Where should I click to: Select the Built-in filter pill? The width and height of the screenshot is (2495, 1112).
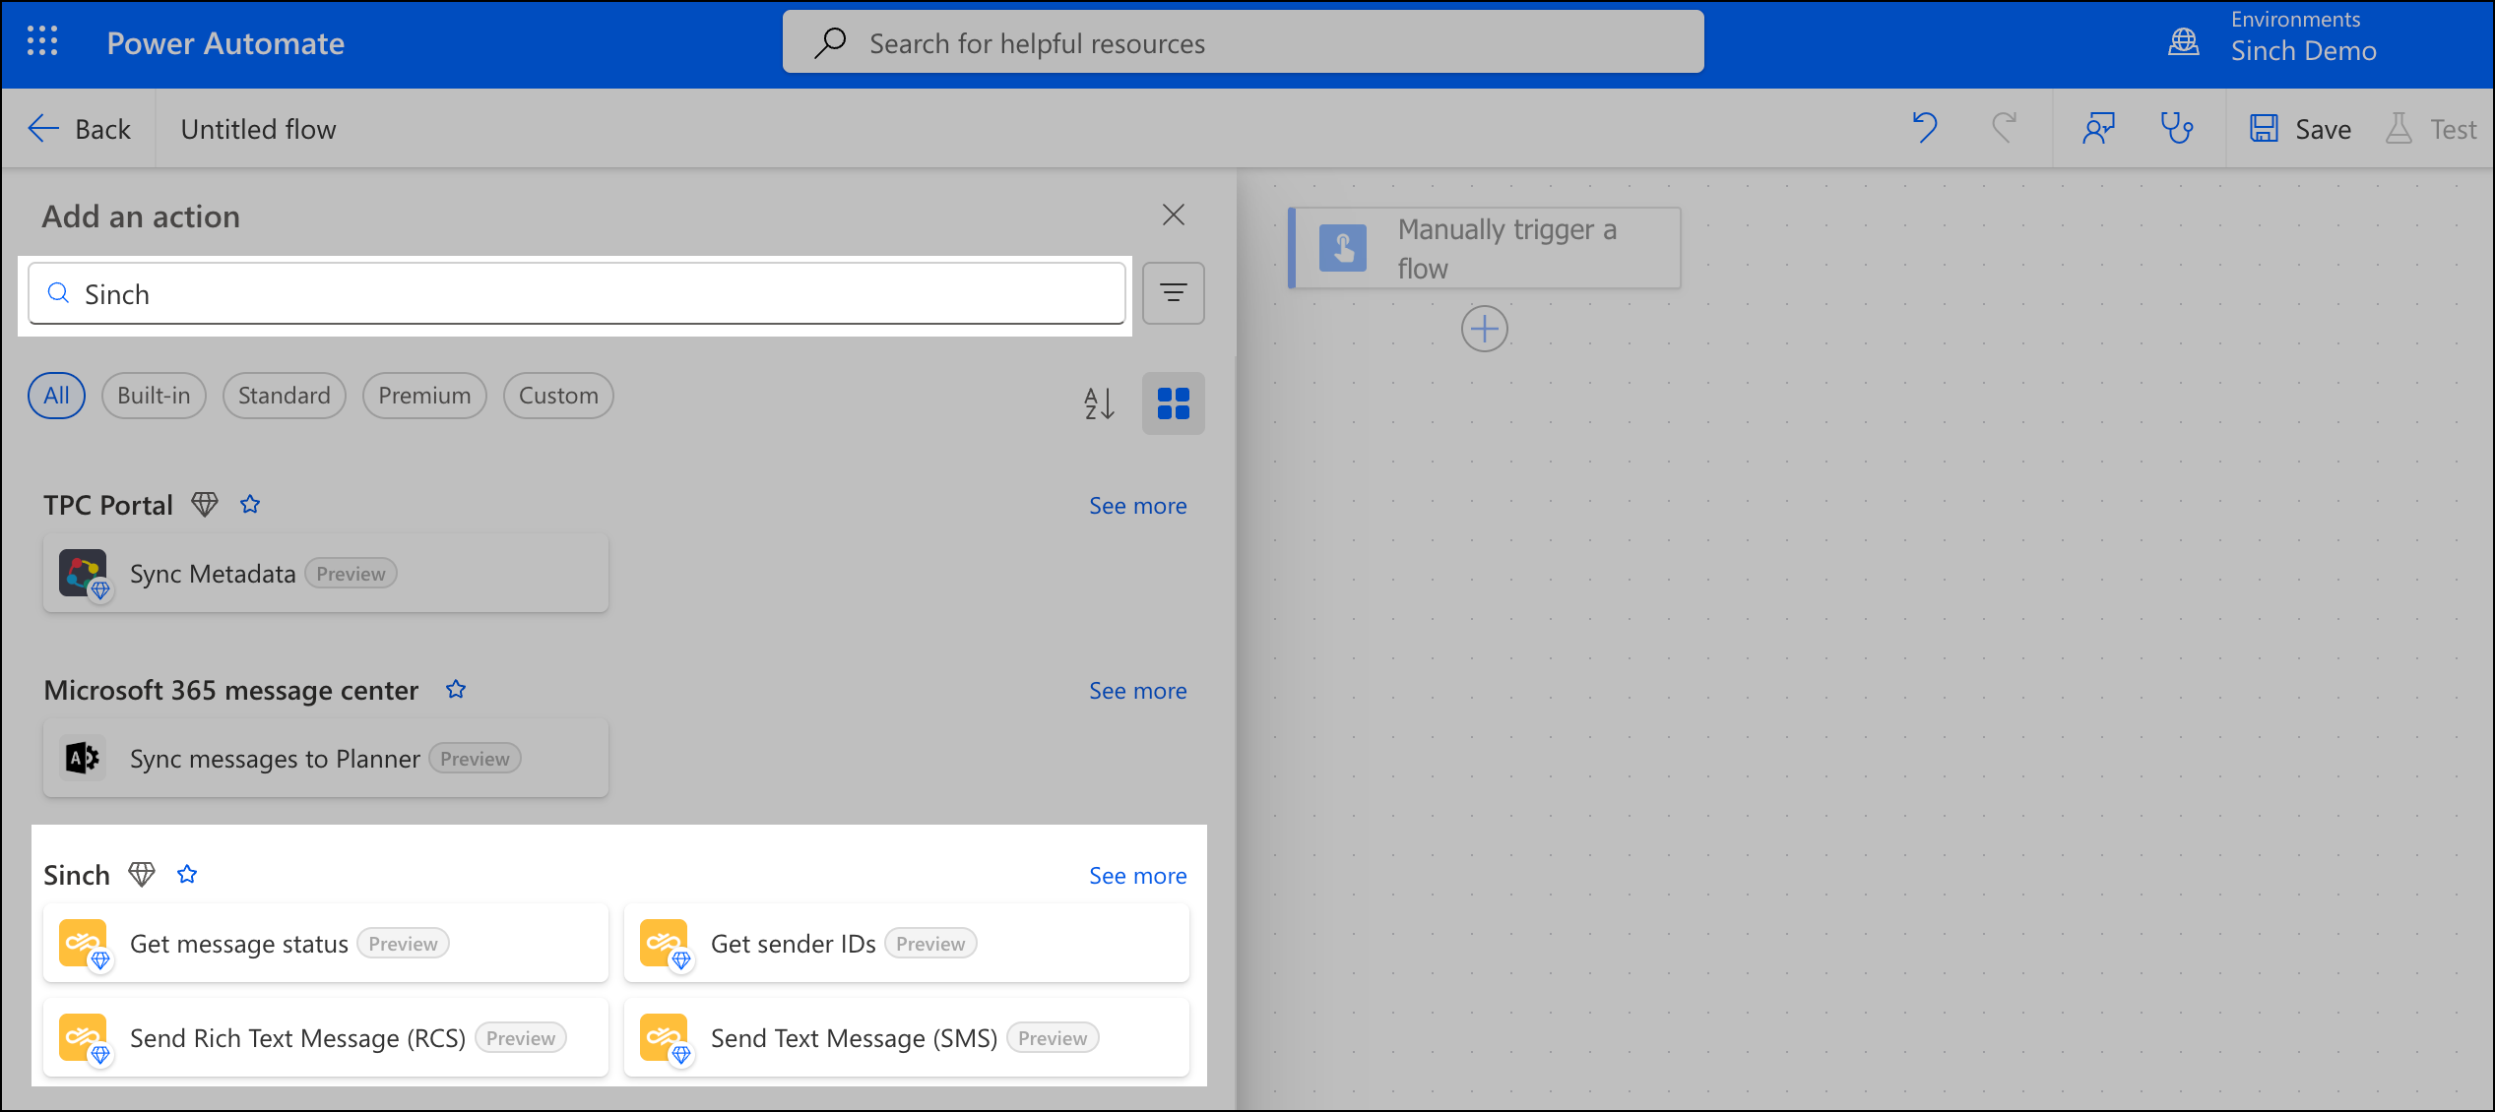[x=154, y=396]
